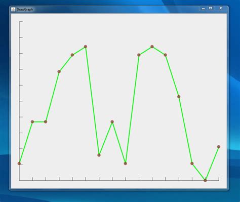The width and height of the screenshot is (240, 202).
Task: Click the Java icon in DrawGraph title bar
Action: pyautogui.click(x=13, y=10)
